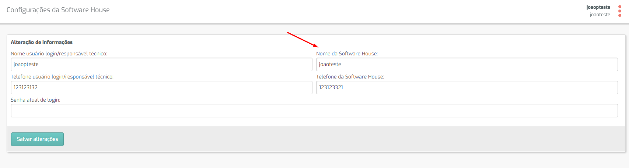Click the red arrow annotation
Screen dimensions: 629x168
(x=303, y=40)
